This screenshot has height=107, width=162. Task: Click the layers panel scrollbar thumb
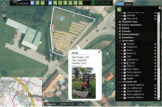(159, 41)
